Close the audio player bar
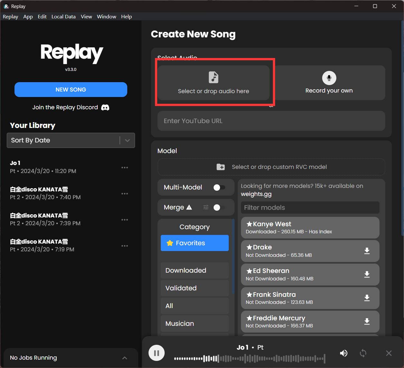Image resolution: width=404 pixels, height=368 pixels. (389, 353)
